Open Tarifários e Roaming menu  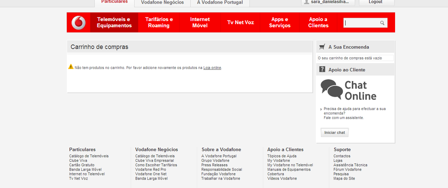coord(159,22)
